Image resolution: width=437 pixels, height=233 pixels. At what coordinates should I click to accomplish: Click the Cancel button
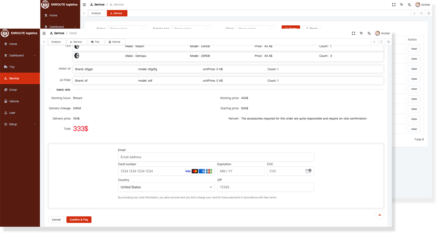pyautogui.click(x=56, y=220)
